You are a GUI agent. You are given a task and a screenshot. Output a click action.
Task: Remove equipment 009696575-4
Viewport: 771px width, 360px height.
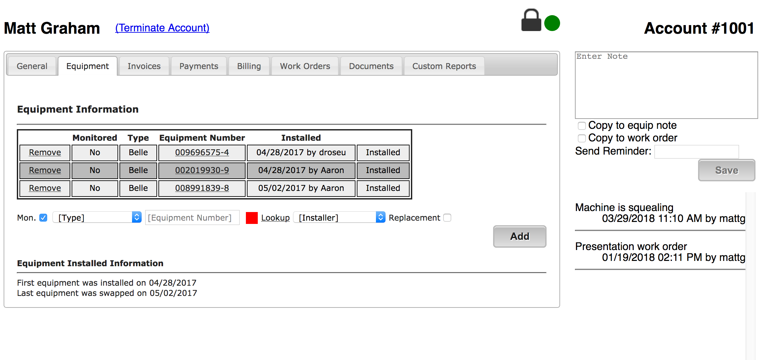[45, 152]
